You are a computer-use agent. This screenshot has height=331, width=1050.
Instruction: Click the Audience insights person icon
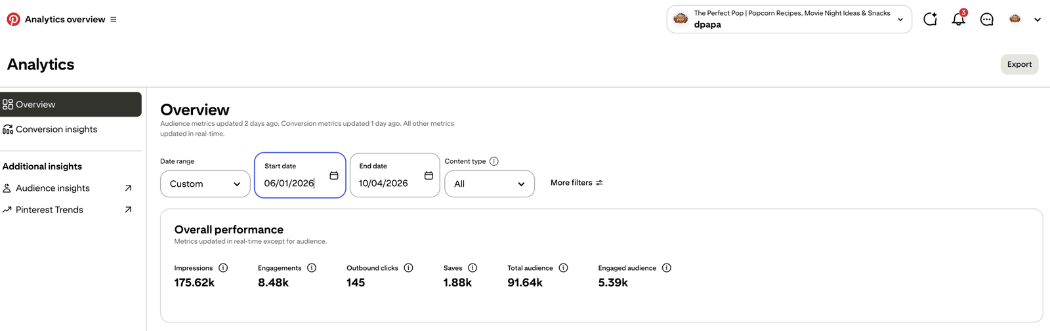pyautogui.click(x=7, y=188)
